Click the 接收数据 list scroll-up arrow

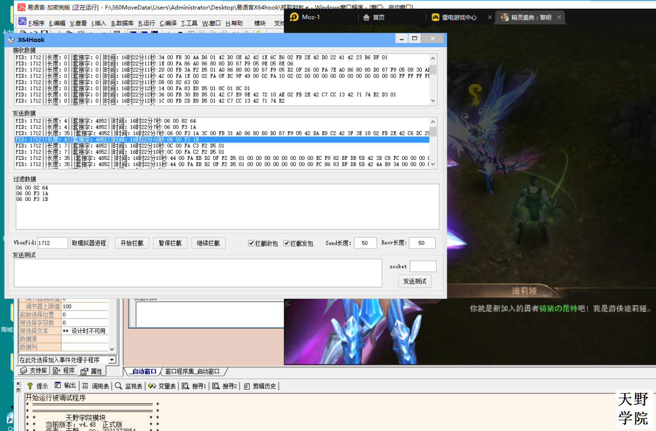point(433,58)
